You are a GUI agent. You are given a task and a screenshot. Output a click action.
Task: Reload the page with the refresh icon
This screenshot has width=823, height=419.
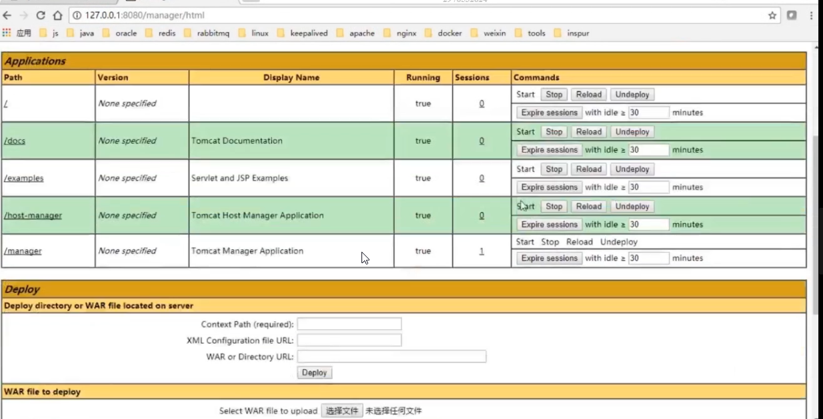coord(41,15)
